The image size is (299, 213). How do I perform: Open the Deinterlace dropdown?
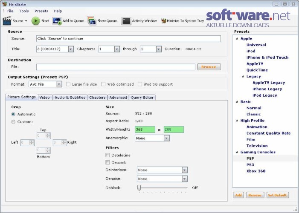point(185,170)
